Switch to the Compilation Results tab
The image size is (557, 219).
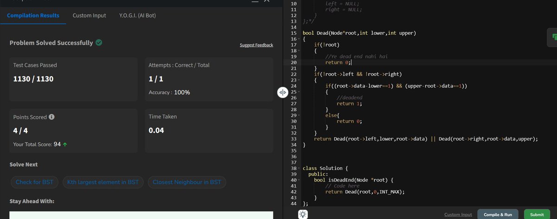[33, 15]
